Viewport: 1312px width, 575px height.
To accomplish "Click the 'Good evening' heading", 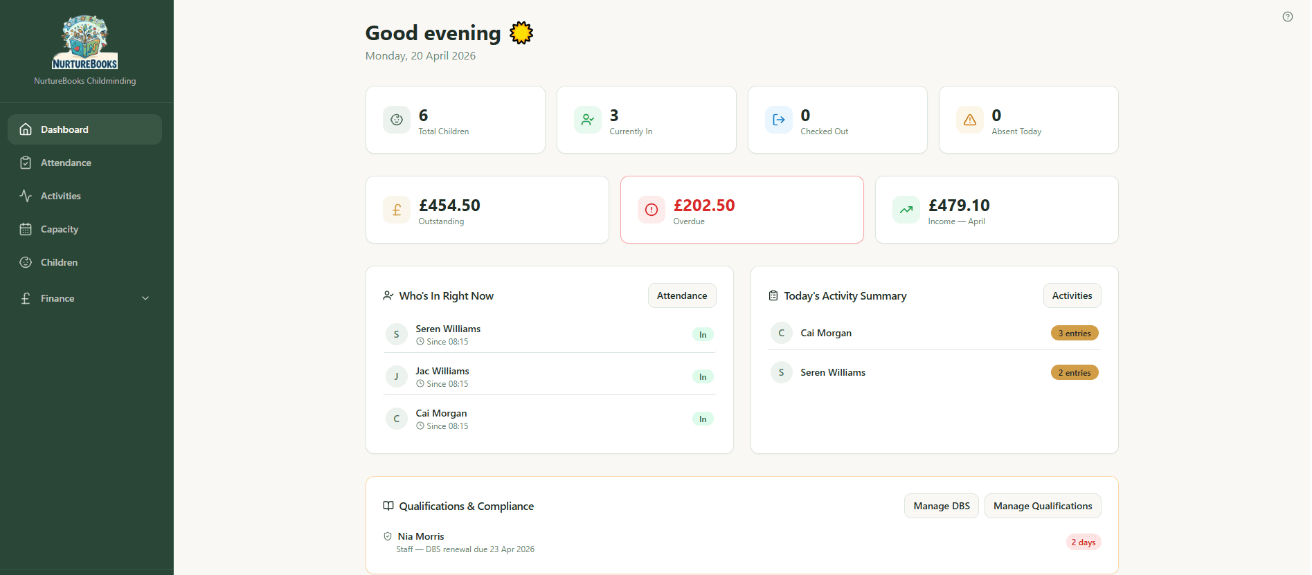I will point(433,33).
